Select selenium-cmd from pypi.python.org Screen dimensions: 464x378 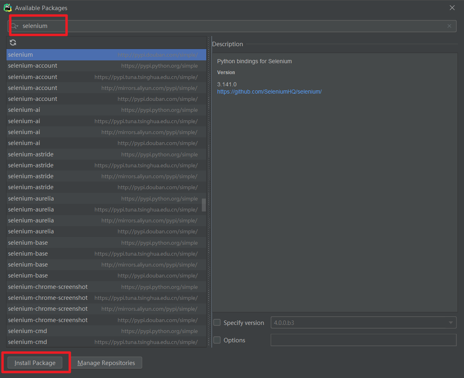coord(106,331)
